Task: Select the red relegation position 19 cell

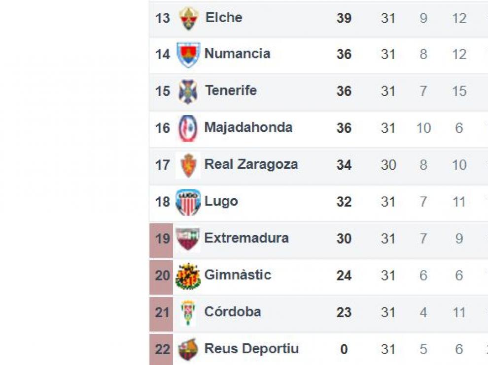Action: tap(161, 240)
